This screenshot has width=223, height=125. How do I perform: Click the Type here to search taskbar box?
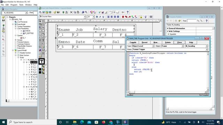(x=32, y=122)
